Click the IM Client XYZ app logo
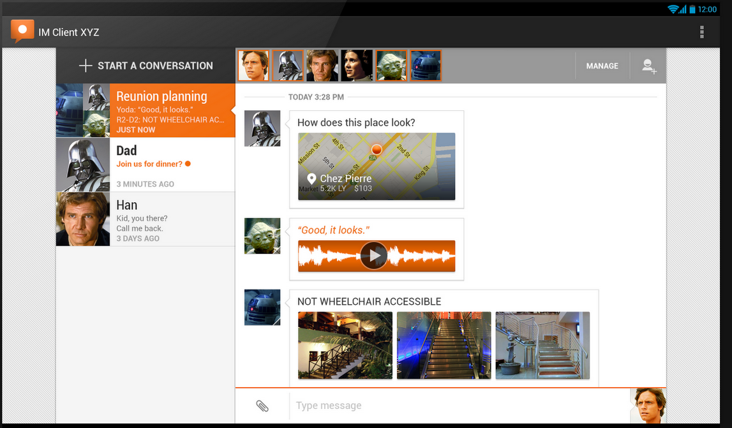The width and height of the screenshot is (732, 428). point(22,31)
